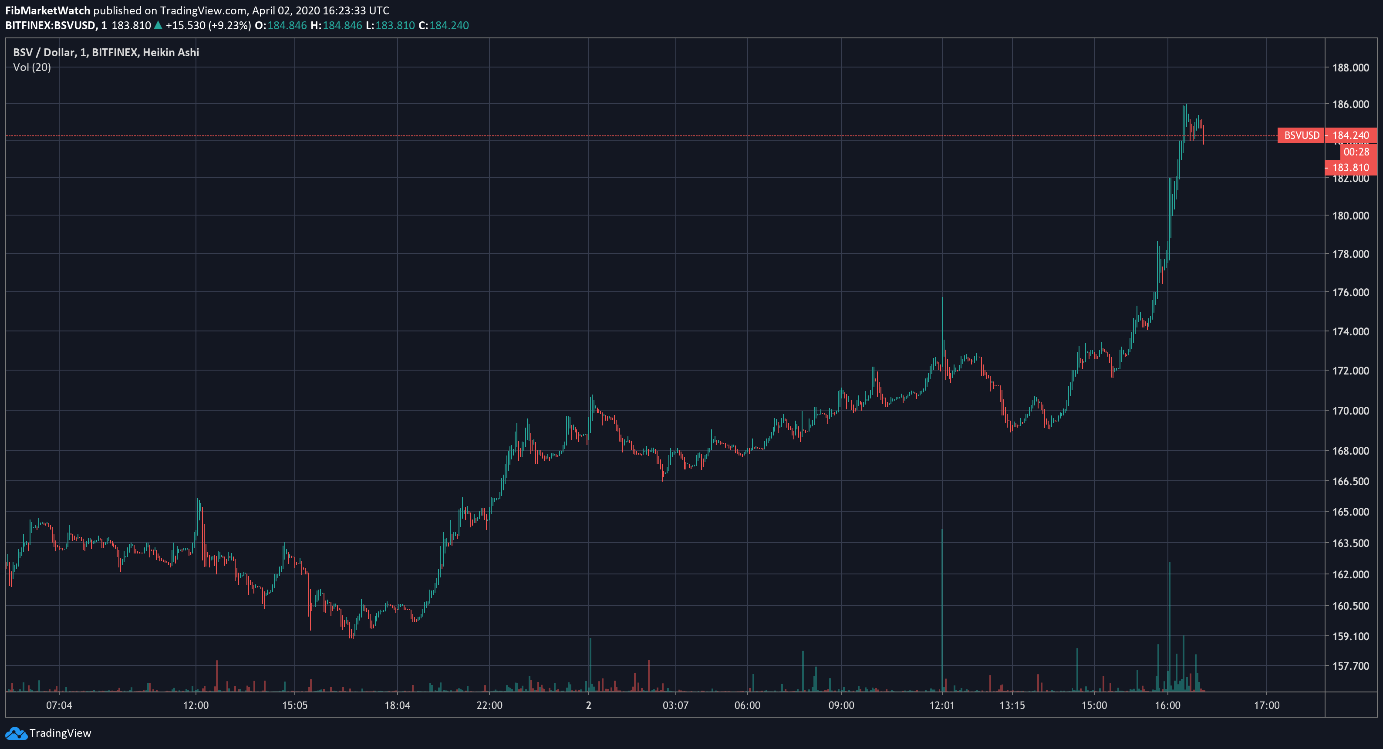Click the BSVUSD price label tag
Image resolution: width=1383 pixels, height=749 pixels.
coord(1302,135)
